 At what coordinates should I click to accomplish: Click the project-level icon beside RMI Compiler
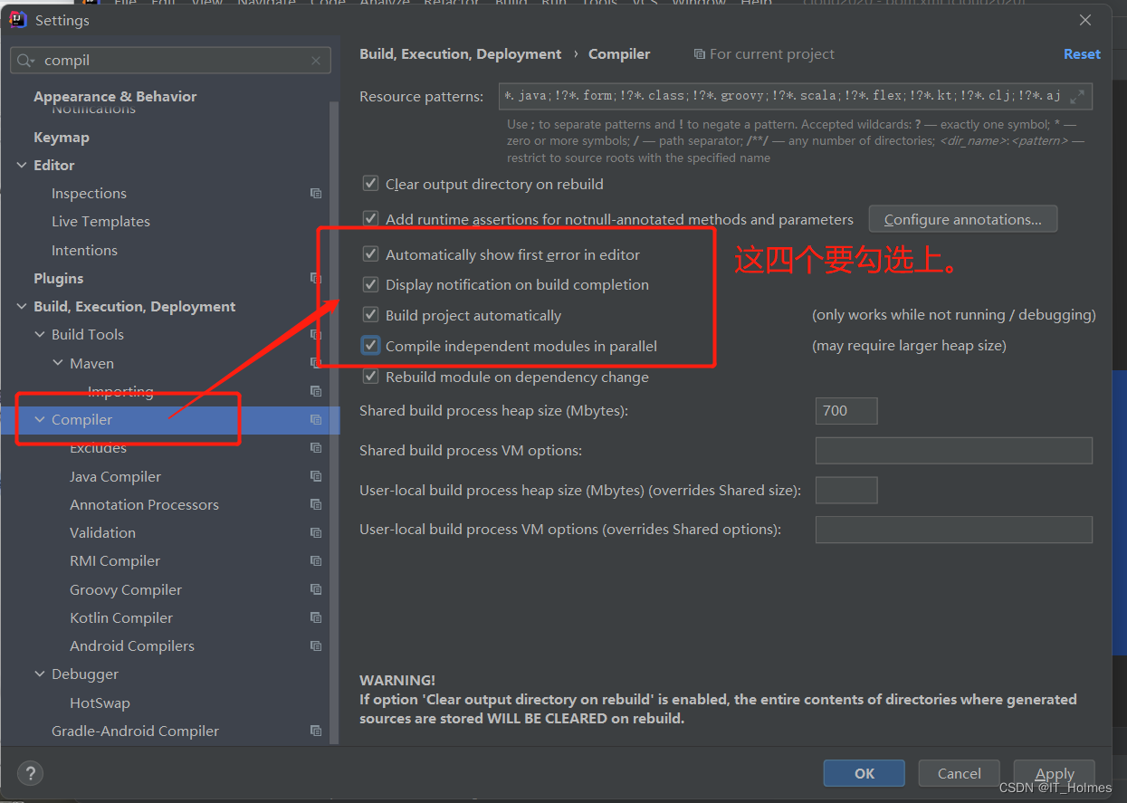point(316,560)
